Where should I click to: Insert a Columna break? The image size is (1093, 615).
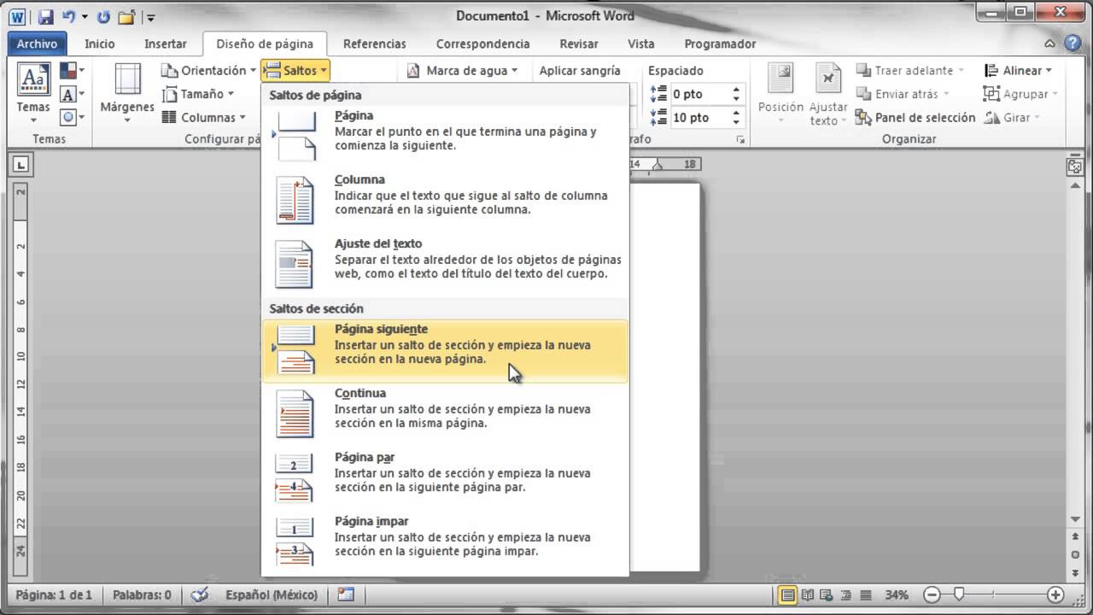pyautogui.click(x=445, y=202)
